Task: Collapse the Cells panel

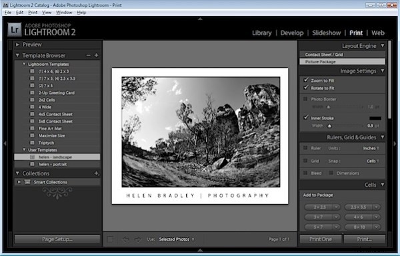Action: (383, 184)
